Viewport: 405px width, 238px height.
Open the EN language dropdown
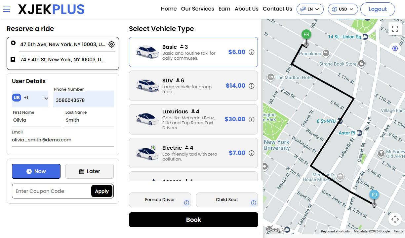(310, 9)
